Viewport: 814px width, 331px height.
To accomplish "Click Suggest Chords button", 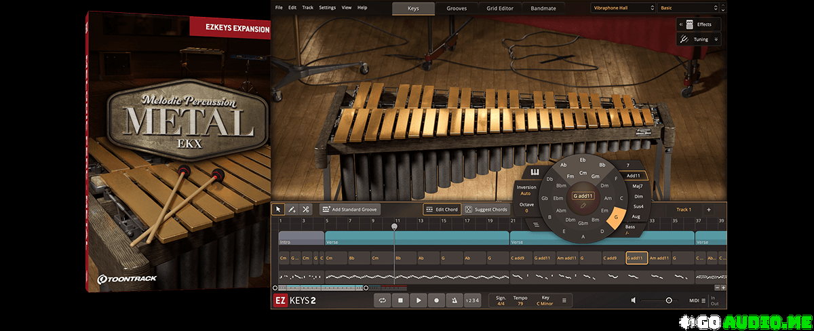I will (x=487, y=210).
